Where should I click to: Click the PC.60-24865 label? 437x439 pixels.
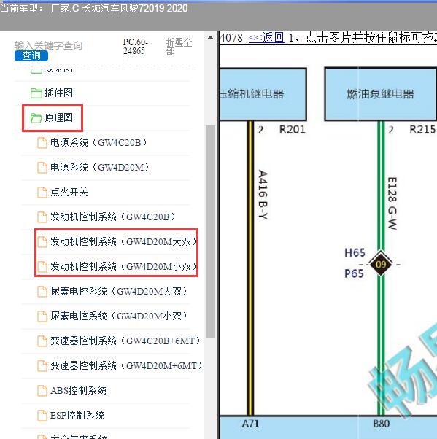136,47
